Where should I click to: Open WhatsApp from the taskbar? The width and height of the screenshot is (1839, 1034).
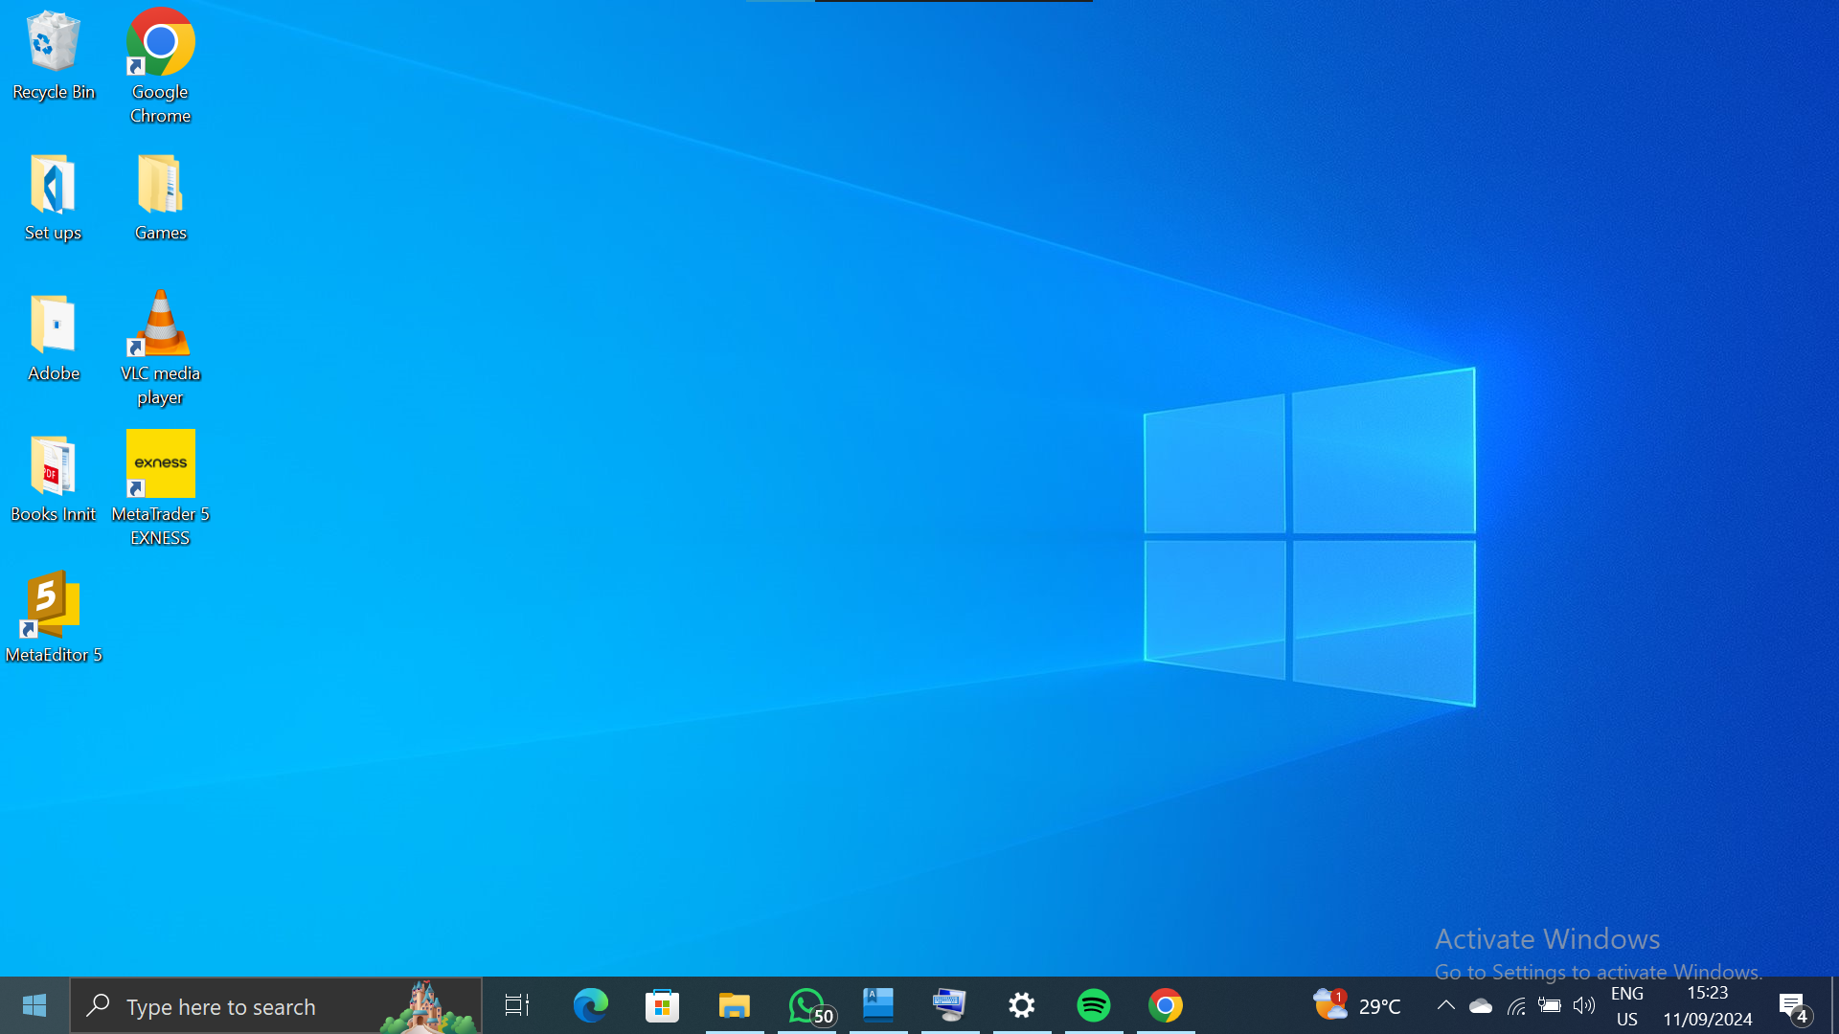coord(807,1005)
